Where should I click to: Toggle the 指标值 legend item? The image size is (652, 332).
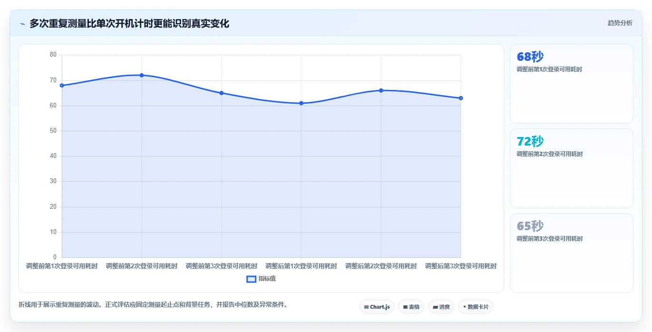point(261,279)
